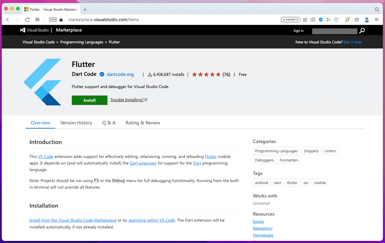
Task: Click the marketplace search magnifier icon
Action: [362, 31]
